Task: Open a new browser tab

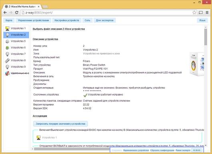Action: [x=45, y=7]
